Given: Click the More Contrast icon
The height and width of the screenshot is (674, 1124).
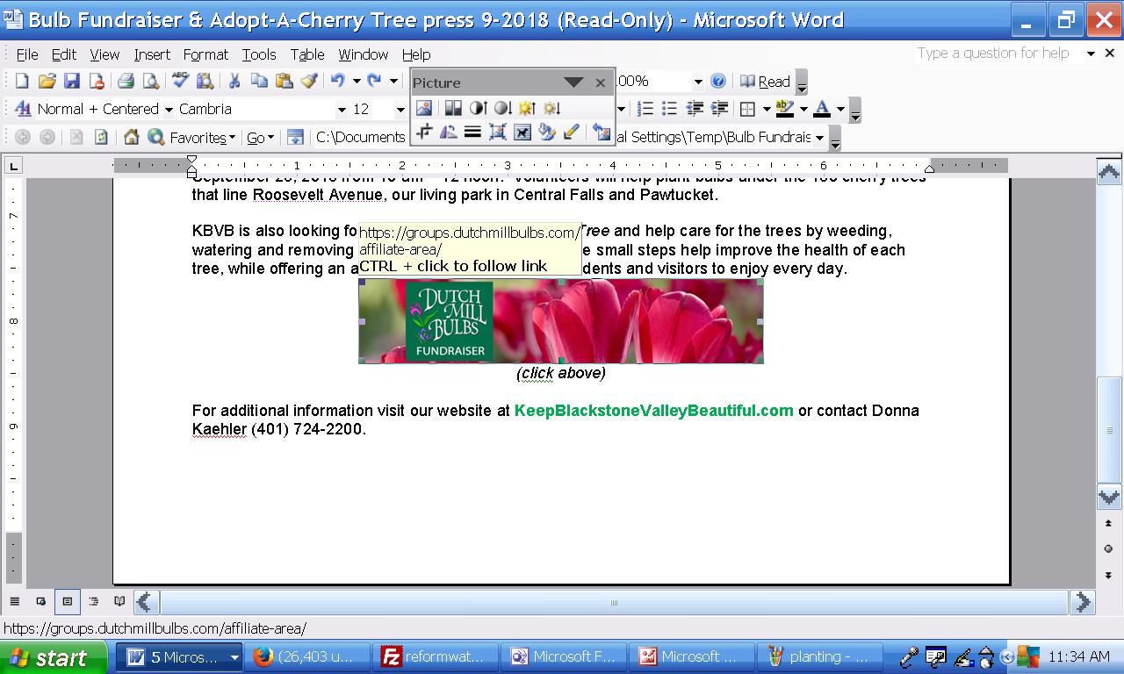Looking at the screenshot, I should pos(478,108).
